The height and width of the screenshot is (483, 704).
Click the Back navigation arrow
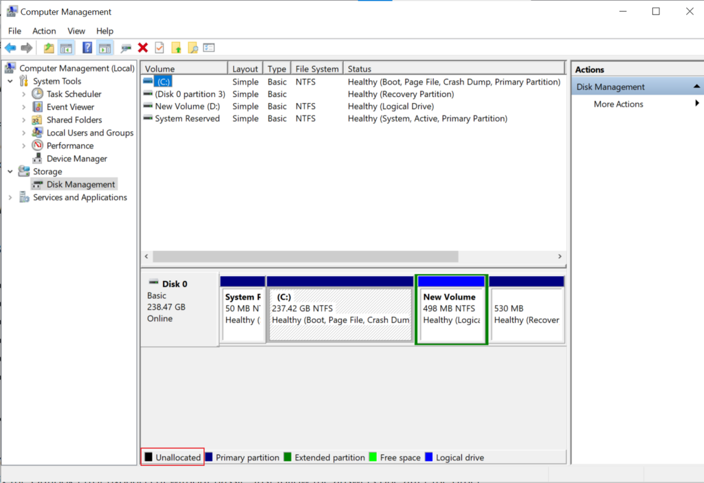10,47
